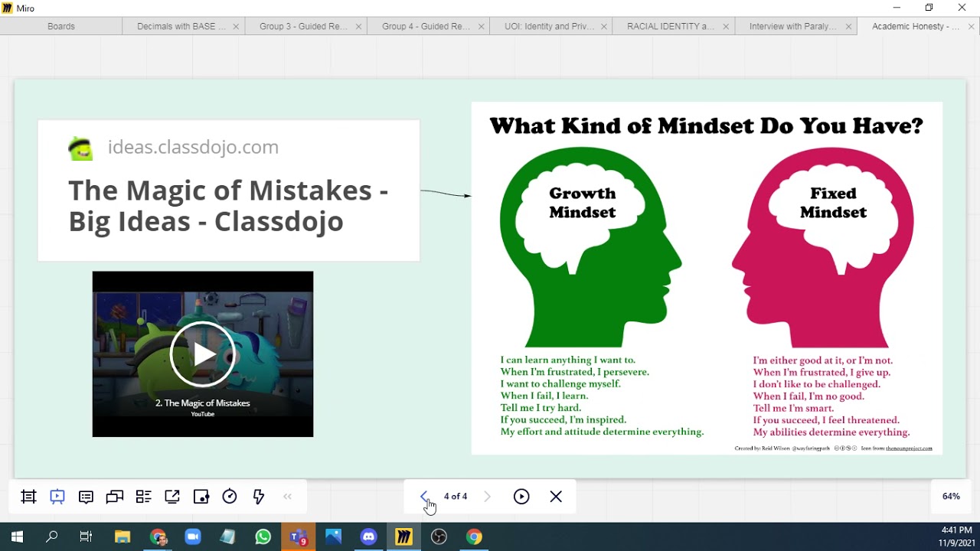Click the screen sharing icon
The height and width of the screenshot is (551, 980).
[x=172, y=497]
